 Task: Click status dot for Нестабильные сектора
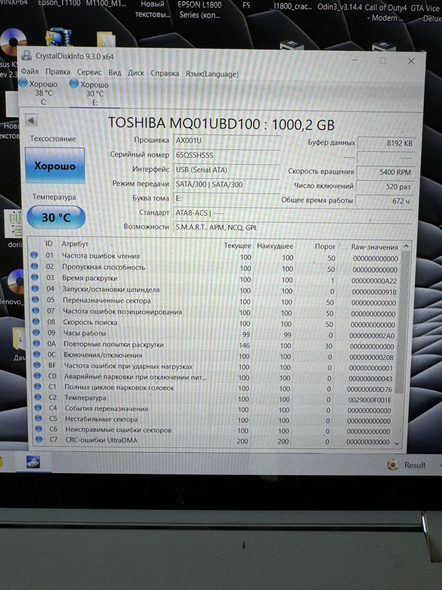click(x=39, y=418)
